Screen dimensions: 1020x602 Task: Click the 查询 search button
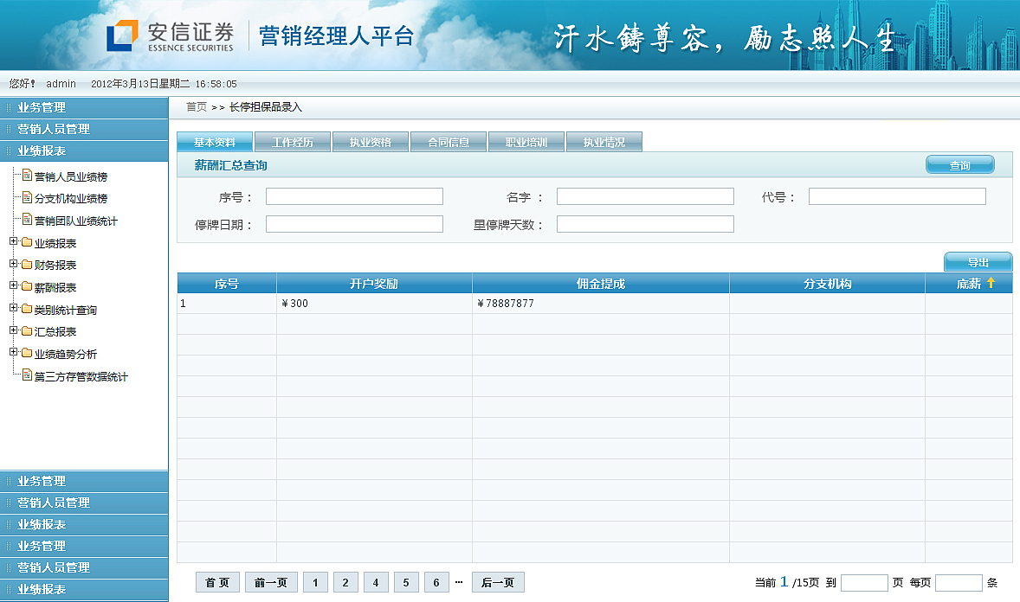[959, 163]
